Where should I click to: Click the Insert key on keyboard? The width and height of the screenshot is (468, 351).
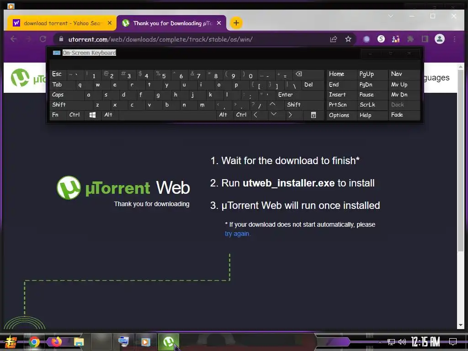[x=341, y=95]
